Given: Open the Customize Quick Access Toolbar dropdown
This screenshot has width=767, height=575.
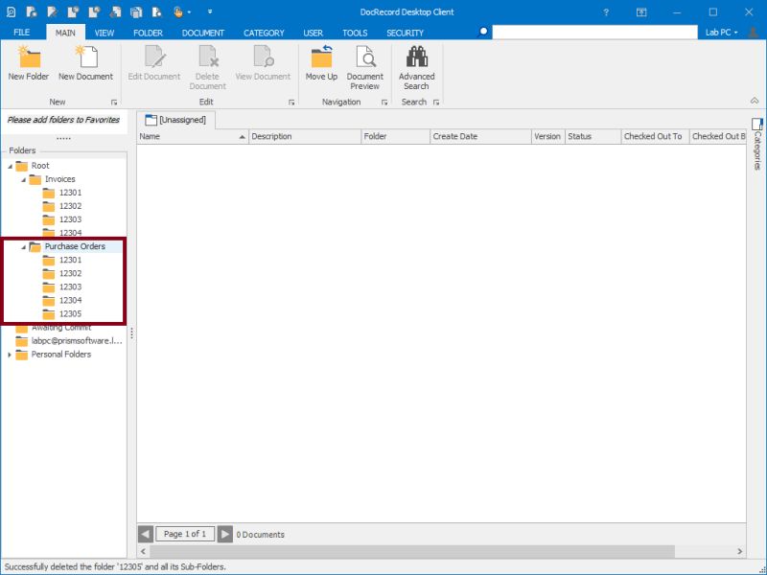Looking at the screenshot, I should click(210, 11).
